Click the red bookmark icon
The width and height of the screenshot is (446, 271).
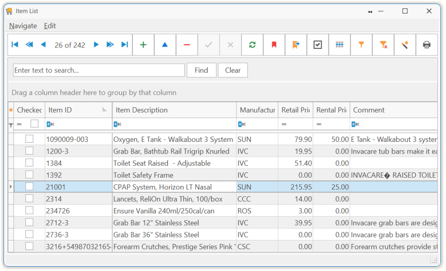pos(274,45)
